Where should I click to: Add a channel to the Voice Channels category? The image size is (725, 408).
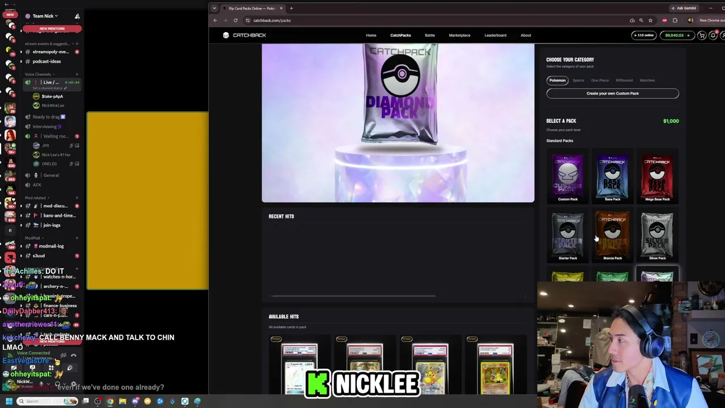tap(76, 74)
